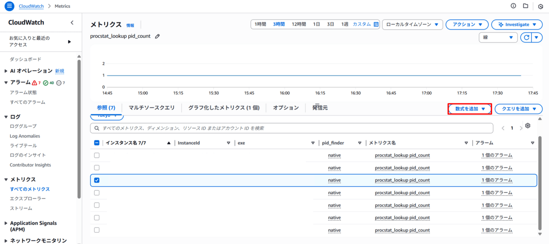Collapse the CloudWatch sidebar with chevron
This screenshot has height=244, width=549.
72,23
